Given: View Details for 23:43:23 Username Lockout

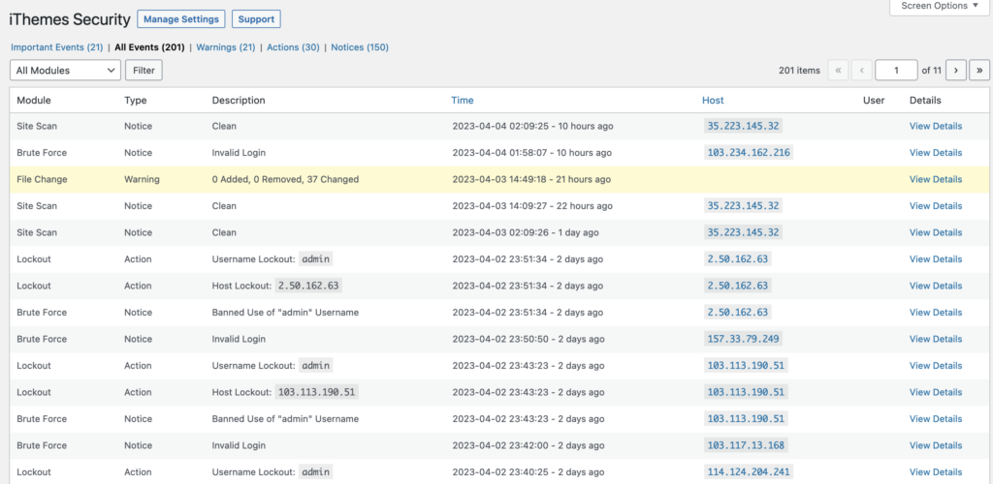Looking at the screenshot, I should pyautogui.click(x=936, y=366).
